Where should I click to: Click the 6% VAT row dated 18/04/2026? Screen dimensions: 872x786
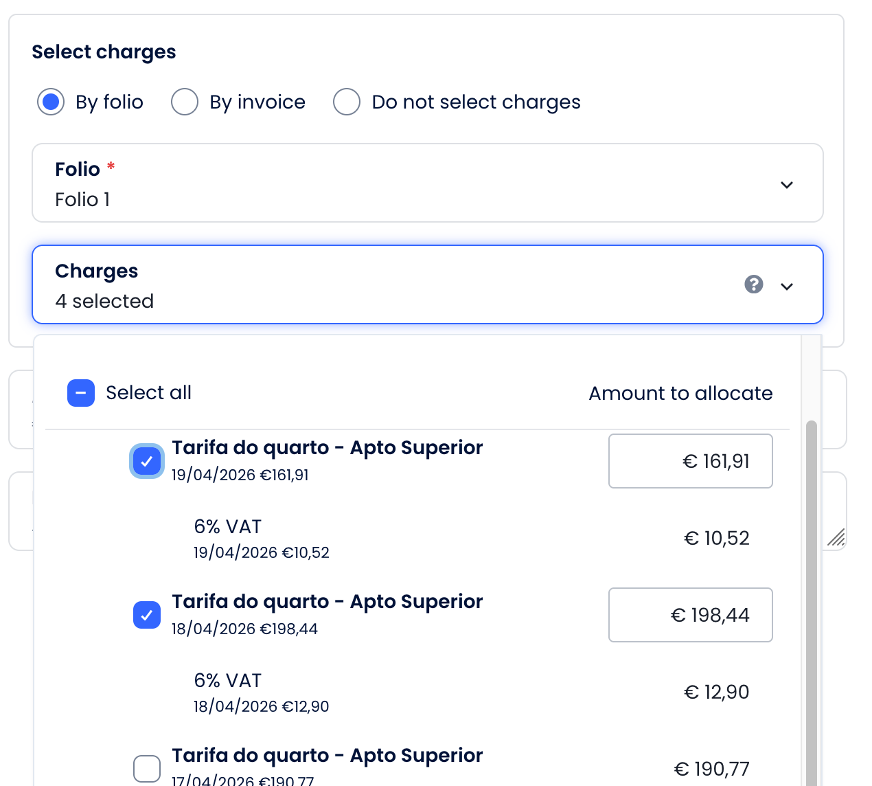261,692
